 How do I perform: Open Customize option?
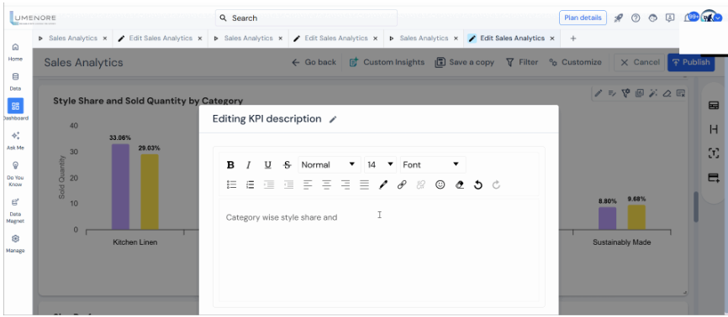coord(575,62)
